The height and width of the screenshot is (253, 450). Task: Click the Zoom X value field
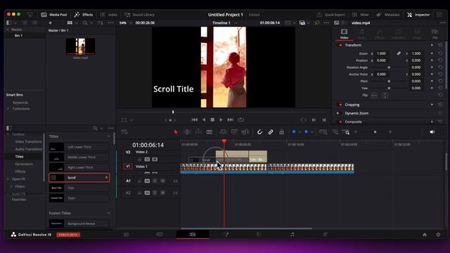(x=381, y=53)
